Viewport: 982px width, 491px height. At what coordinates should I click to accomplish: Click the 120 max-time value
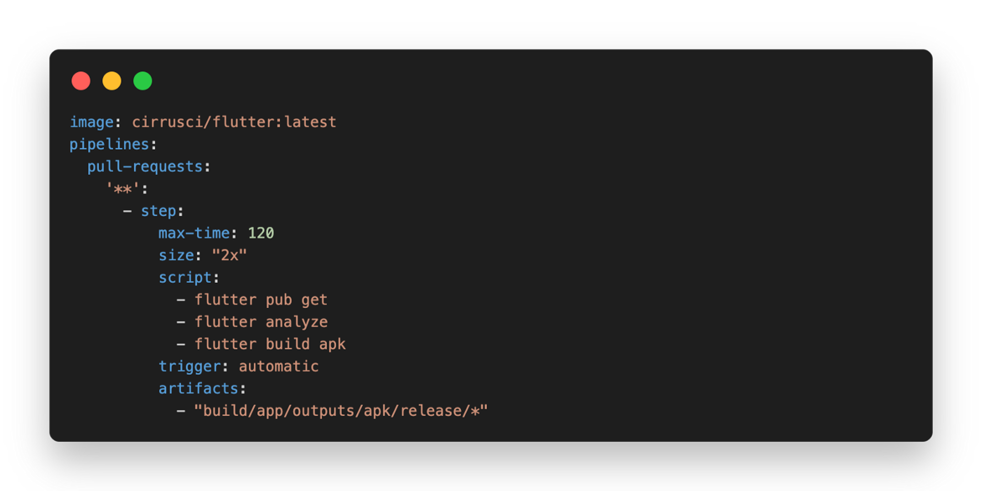point(261,233)
